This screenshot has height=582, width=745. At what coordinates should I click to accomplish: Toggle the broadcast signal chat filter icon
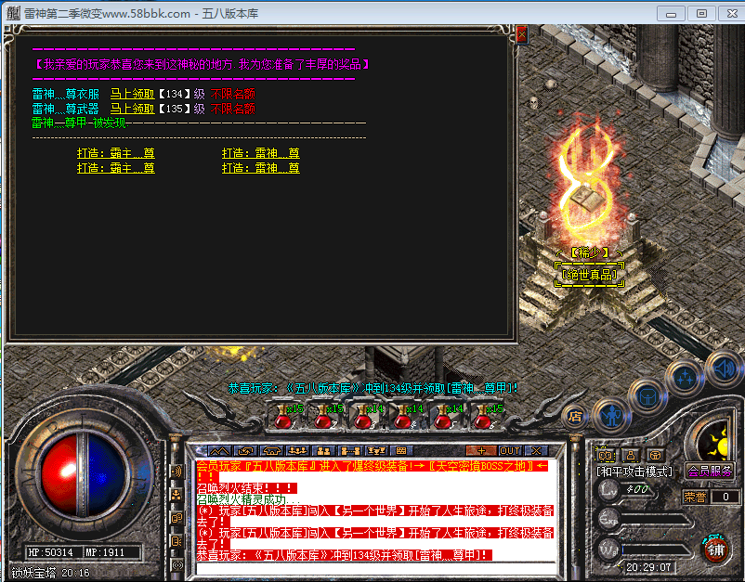pyautogui.click(x=176, y=565)
